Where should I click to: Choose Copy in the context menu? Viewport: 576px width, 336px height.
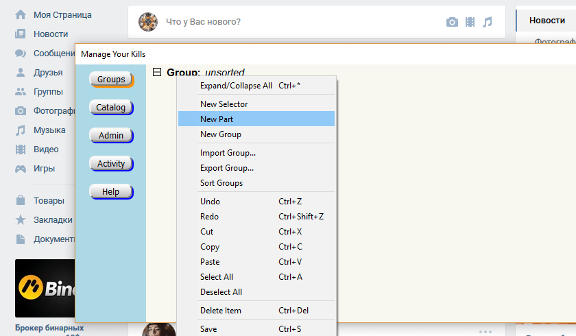(256, 246)
